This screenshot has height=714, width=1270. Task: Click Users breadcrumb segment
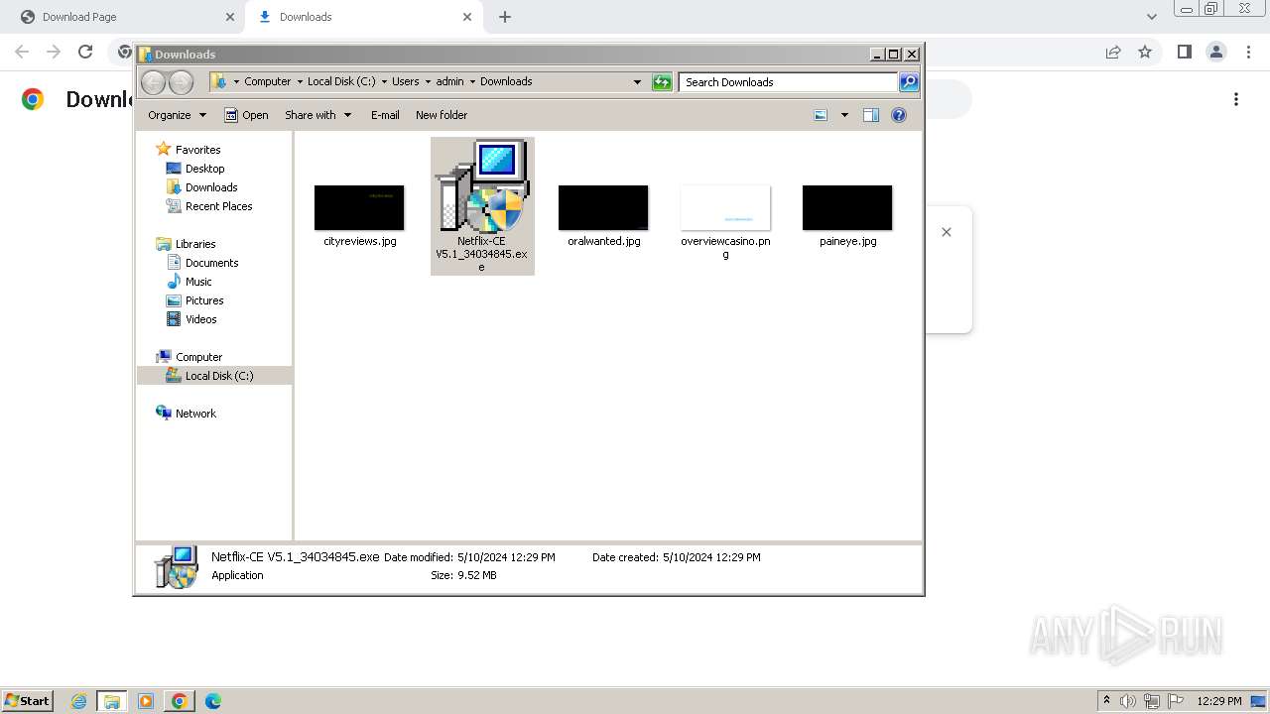pyautogui.click(x=406, y=81)
